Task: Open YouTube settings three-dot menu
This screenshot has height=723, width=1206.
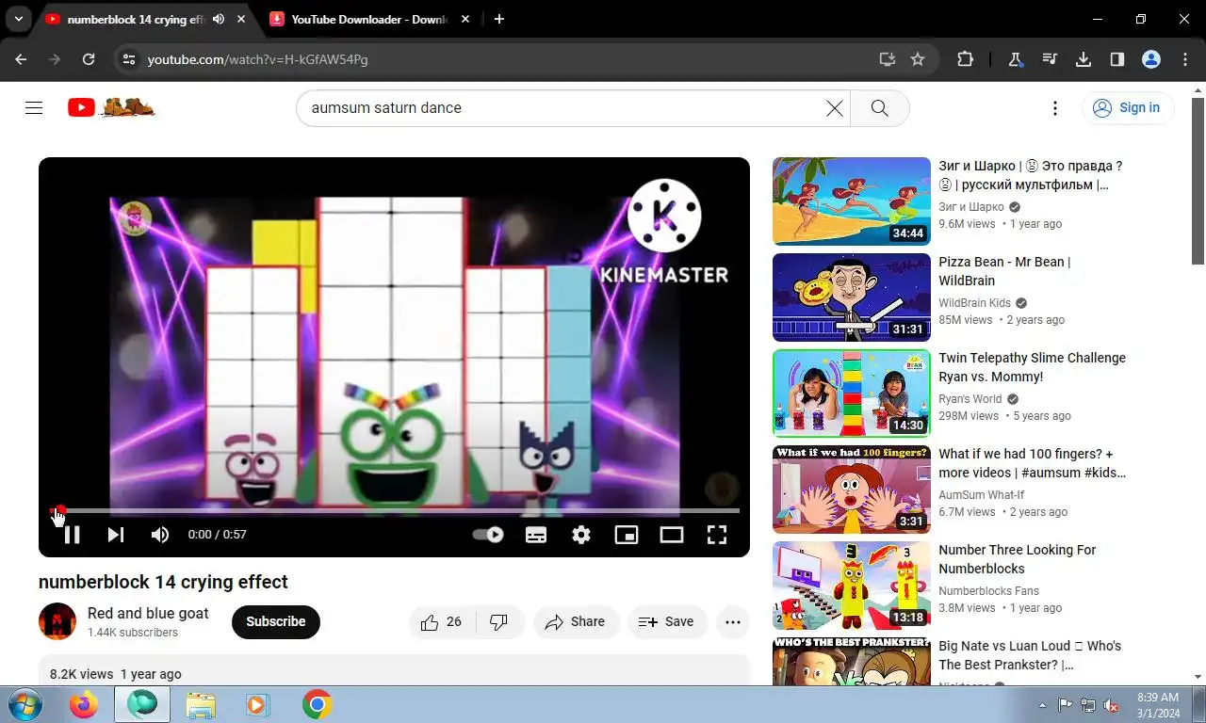Action: point(1055,108)
